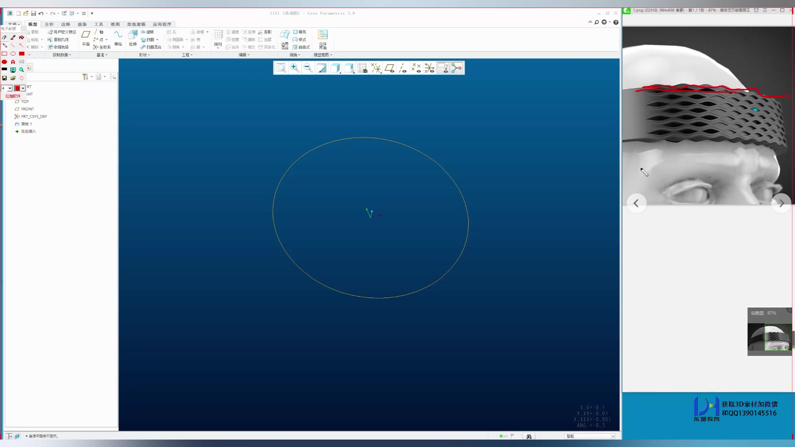Image resolution: width=795 pixels, height=447 pixels.
Task: Open the 视图 ribbon tab
Action: pos(115,24)
